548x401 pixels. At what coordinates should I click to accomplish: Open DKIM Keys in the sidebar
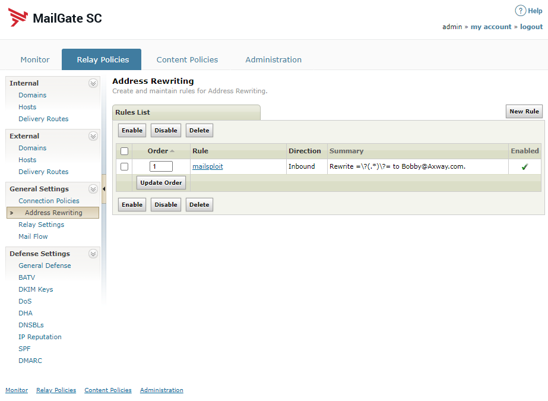tap(36, 289)
